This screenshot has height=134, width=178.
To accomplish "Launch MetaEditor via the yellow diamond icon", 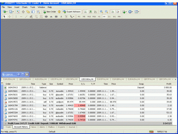I will point(59,12).
